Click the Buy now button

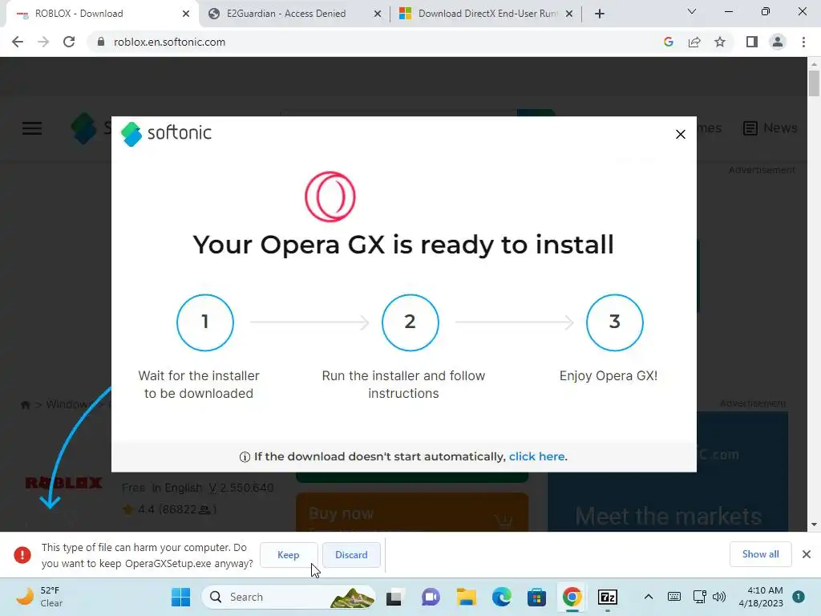(x=412, y=513)
